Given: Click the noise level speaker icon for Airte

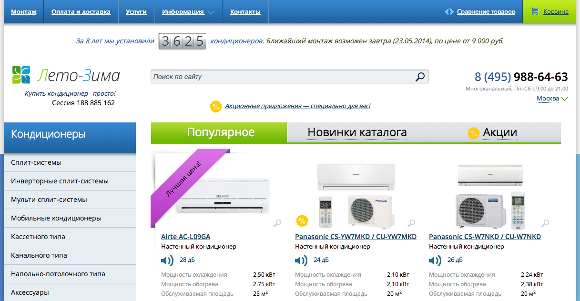Looking at the screenshot, I should click(x=167, y=260).
